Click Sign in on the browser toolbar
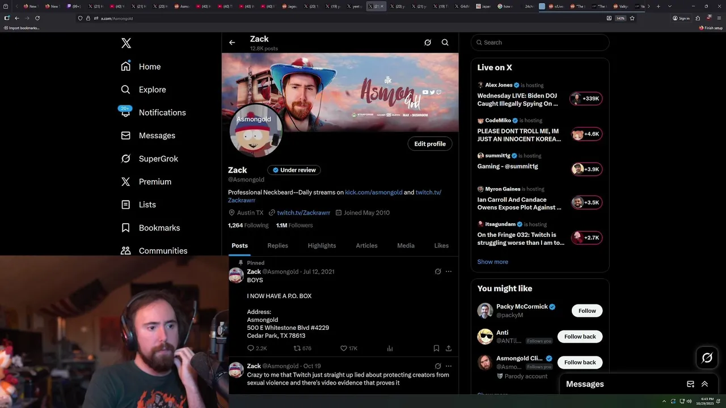Viewport: 726px width, 408px height. point(681,18)
